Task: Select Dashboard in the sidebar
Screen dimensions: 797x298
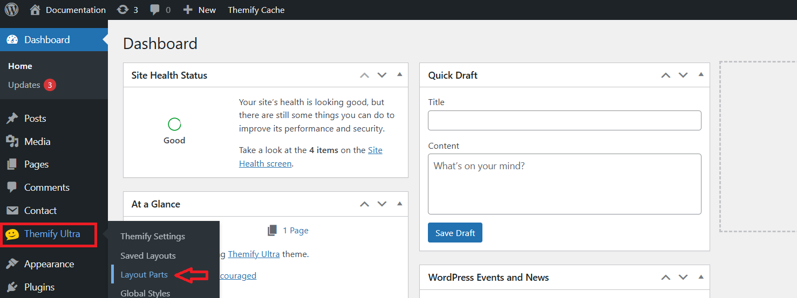Action: tap(54, 40)
